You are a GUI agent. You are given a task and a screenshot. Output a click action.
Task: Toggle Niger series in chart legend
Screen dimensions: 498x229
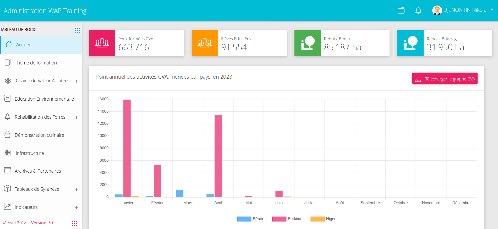click(x=323, y=219)
